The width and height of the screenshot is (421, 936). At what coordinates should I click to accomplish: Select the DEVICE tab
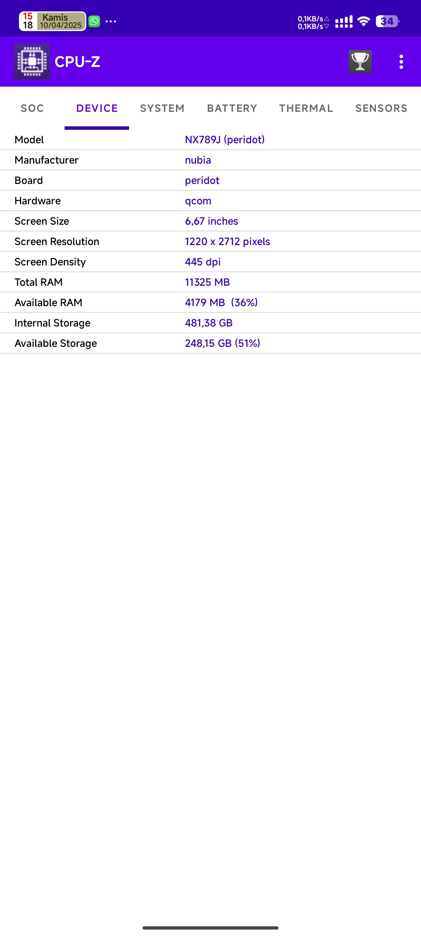click(x=97, y=108)
